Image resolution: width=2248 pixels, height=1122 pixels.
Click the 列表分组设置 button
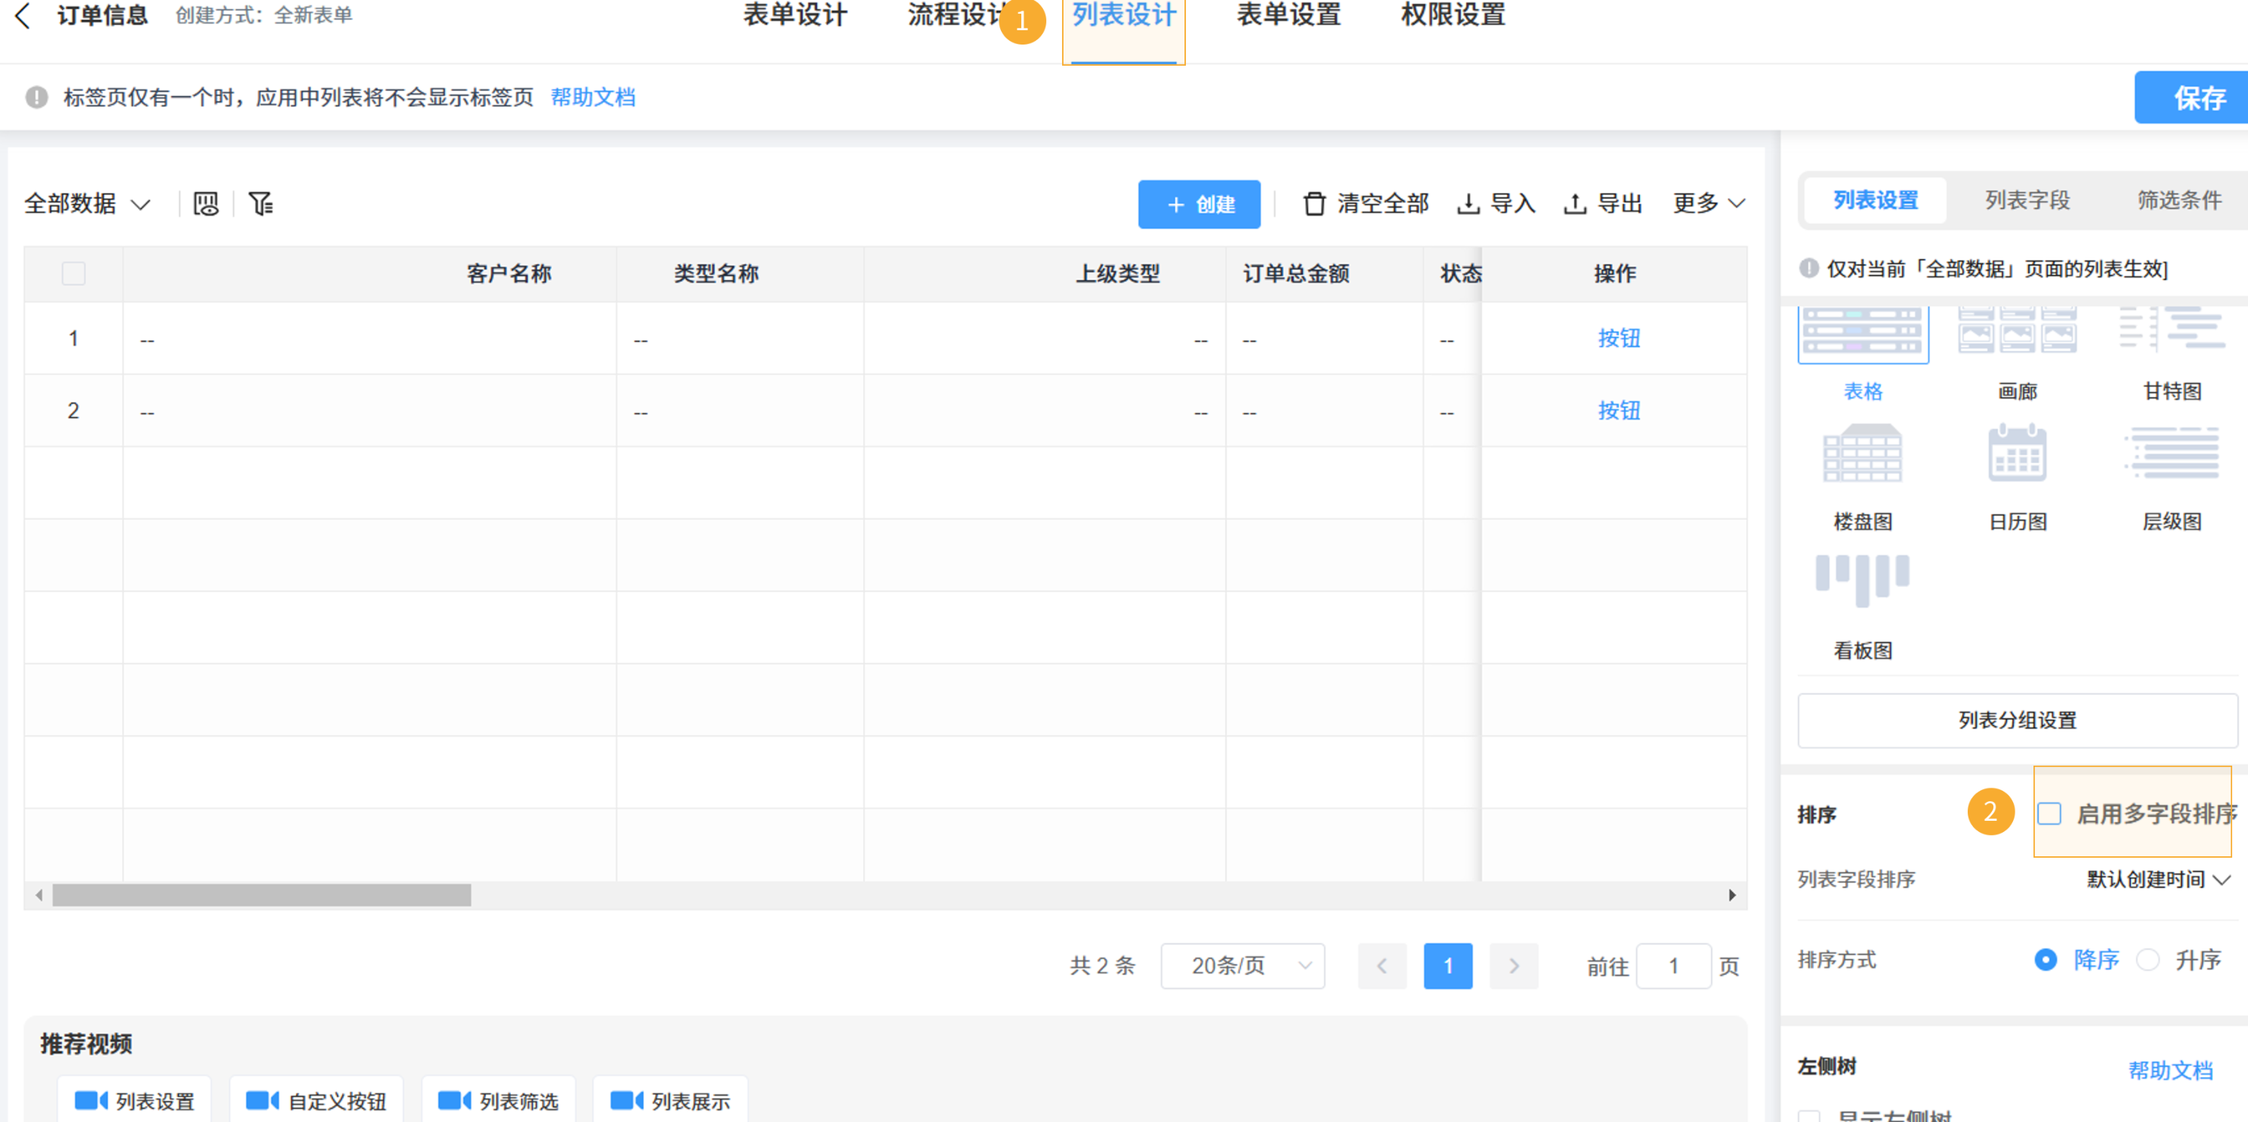(x=2018, y=720)
